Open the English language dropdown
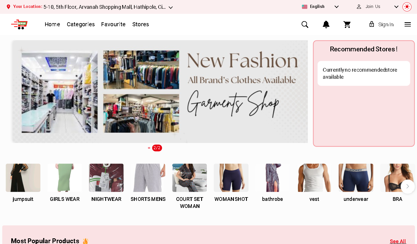 336,6
